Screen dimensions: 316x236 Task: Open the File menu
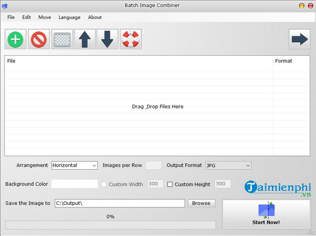point(11,18)
